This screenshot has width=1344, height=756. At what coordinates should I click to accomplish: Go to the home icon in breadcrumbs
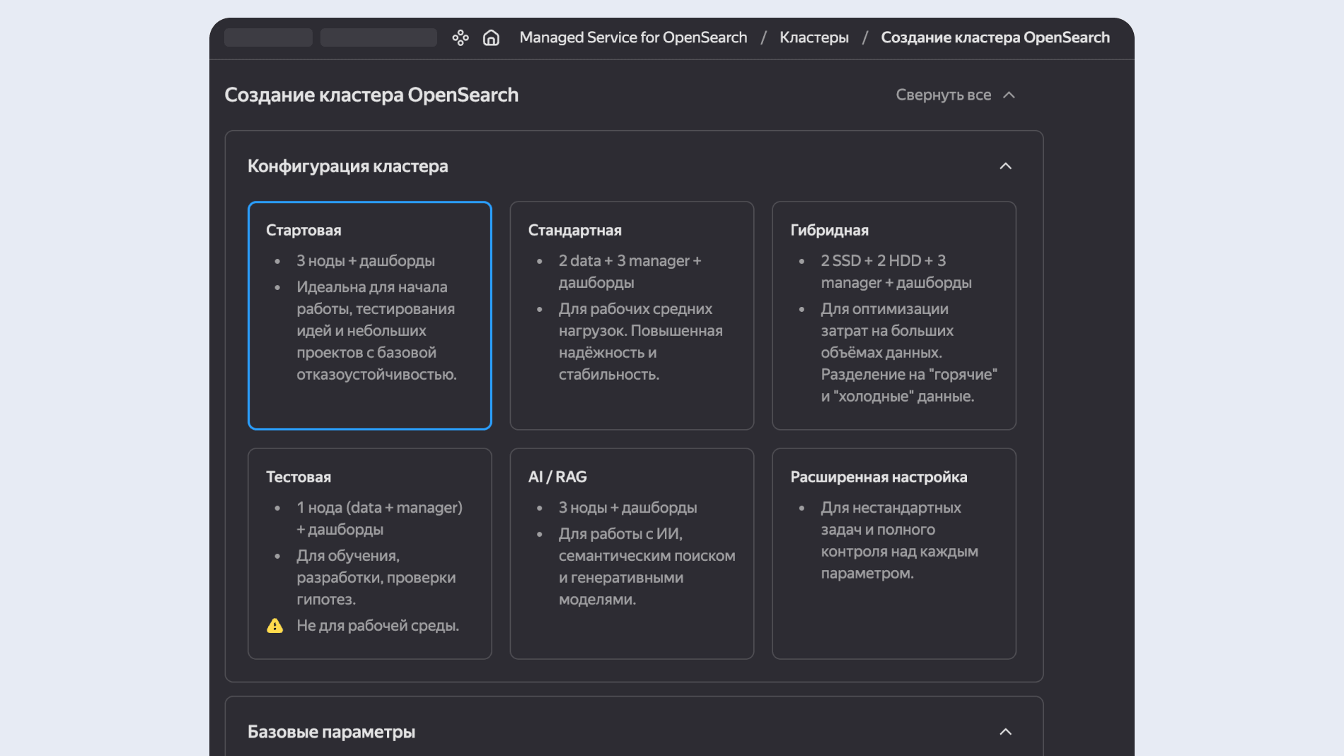(491, 37)
